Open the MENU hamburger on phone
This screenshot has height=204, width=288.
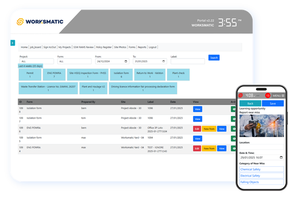(278, 96)
